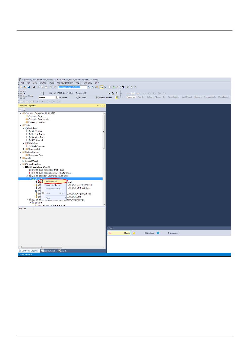Click the yellow warning triangle icon

(x=134, y=233)
